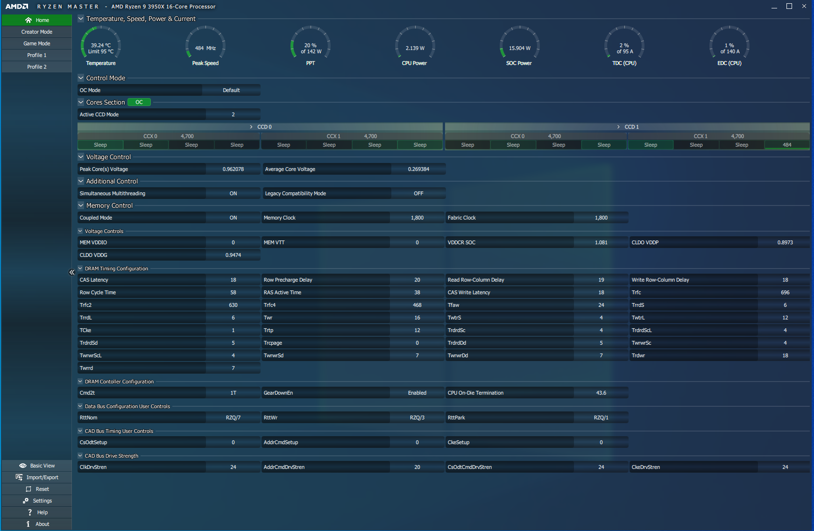Select Profile 1 in sidebar
This screenshot has height=531, width=814.
pyautogui.click(x=37, y=55)
